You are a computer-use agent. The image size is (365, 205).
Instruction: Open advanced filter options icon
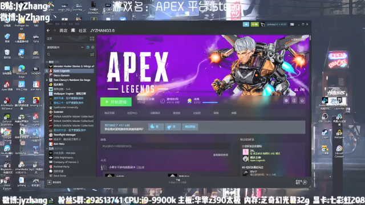(x=92, y=55)
